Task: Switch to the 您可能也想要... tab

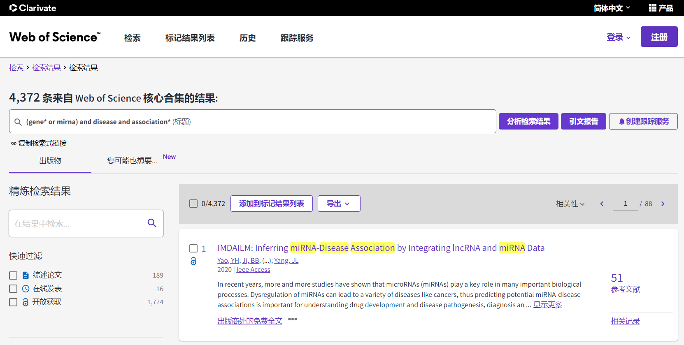Action: click(133, 161)
